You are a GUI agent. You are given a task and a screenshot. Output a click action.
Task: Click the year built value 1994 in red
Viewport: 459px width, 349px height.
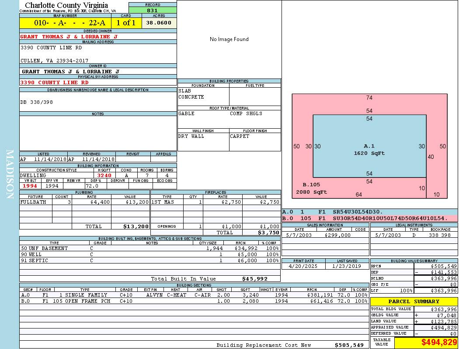(30, 186)
